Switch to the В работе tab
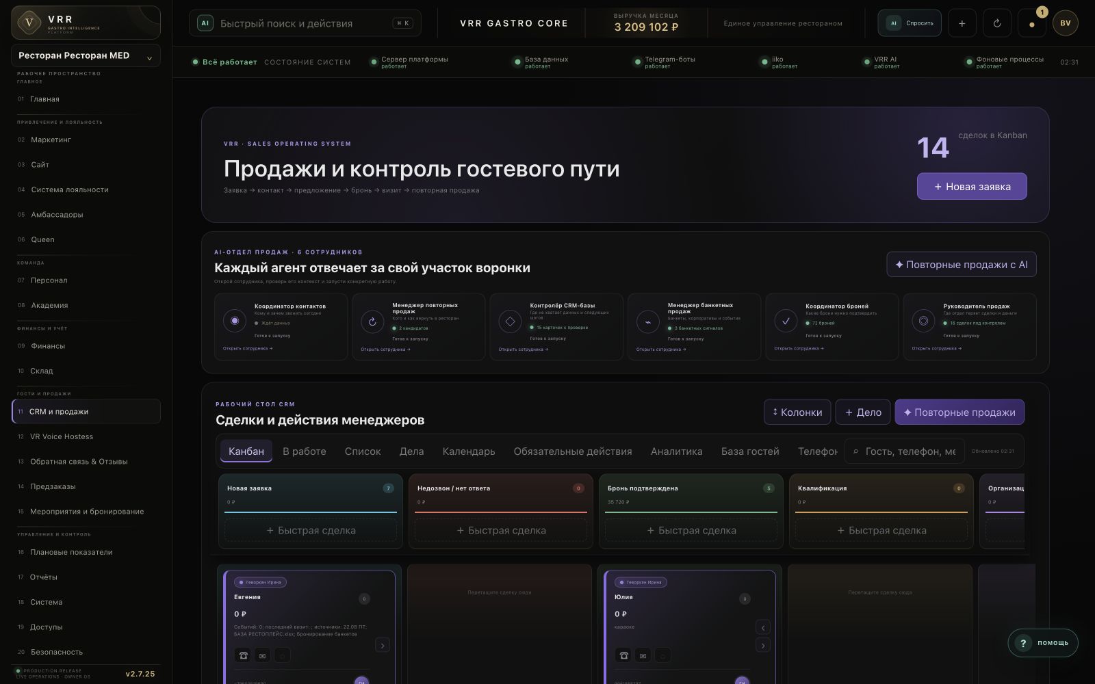 pyautogui.click(x=305, y=451)
